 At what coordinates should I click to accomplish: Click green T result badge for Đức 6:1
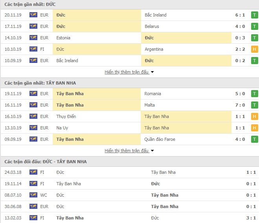[254, 15]
